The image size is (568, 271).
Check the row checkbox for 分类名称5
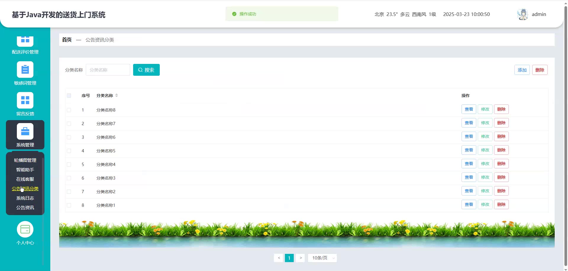(69, 151)
